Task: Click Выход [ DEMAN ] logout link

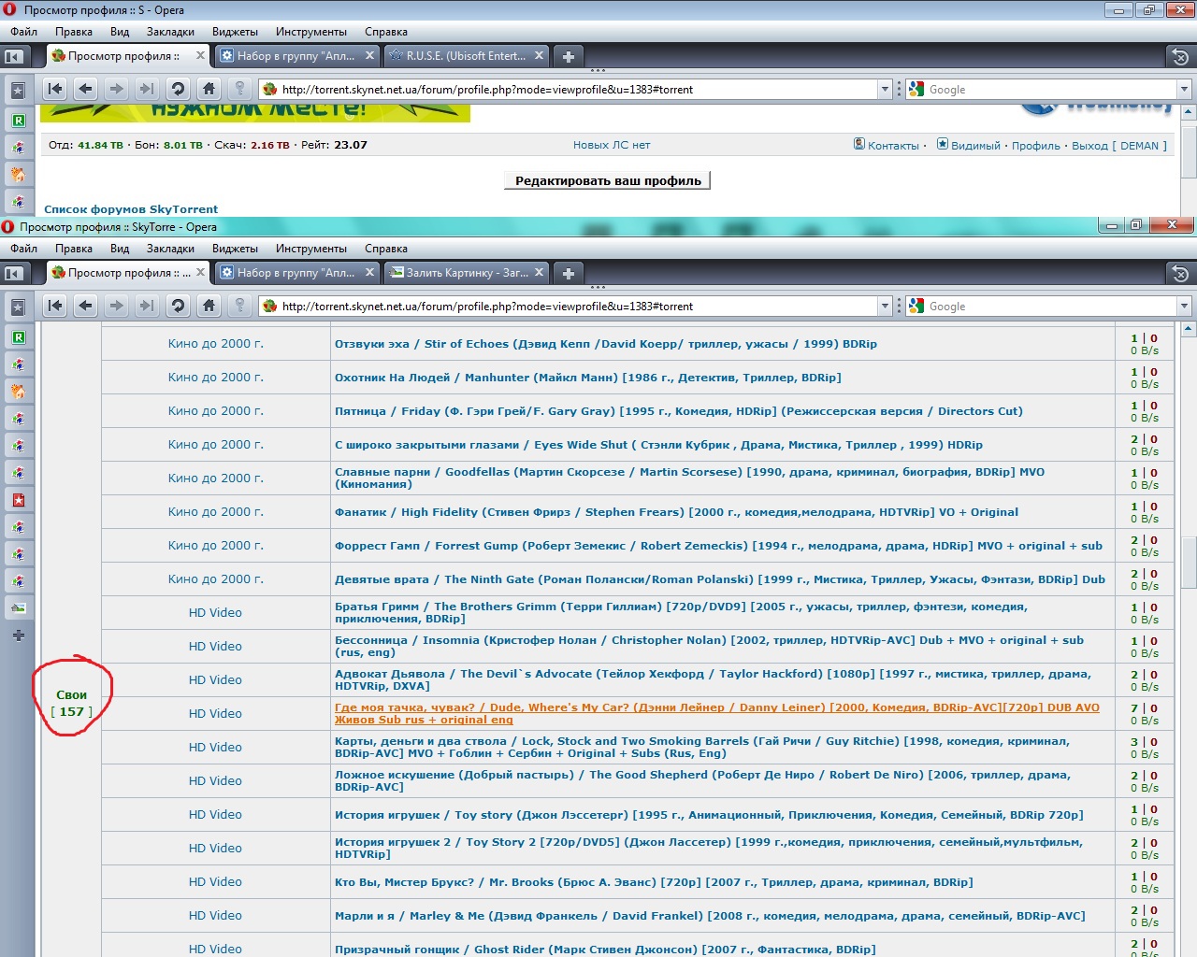Action: [x=1119, y=146]
